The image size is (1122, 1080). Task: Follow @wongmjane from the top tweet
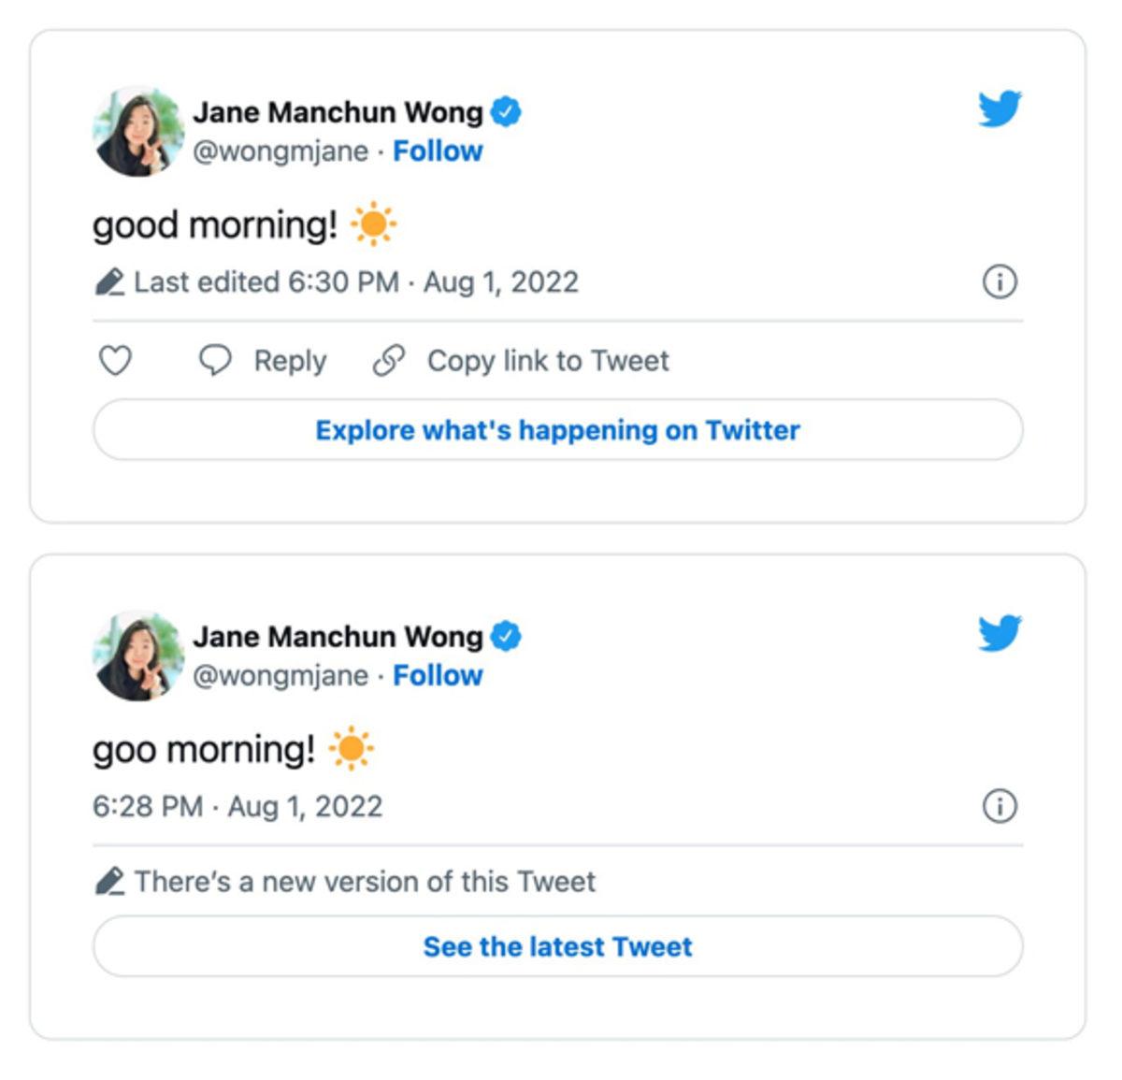(438, 151)
